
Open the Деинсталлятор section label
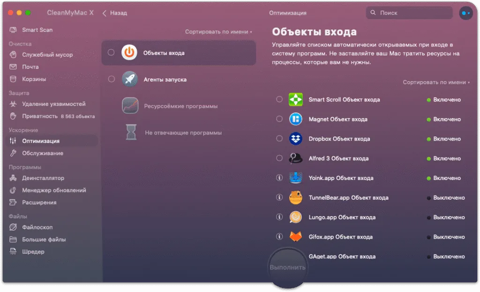(x=43, y=178)
